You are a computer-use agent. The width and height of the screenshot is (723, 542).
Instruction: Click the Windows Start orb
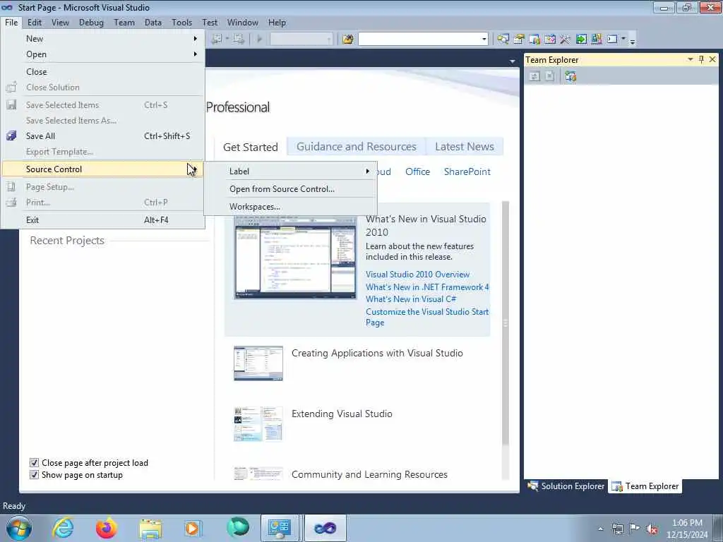pyautogui.click(x=19, y=528)
